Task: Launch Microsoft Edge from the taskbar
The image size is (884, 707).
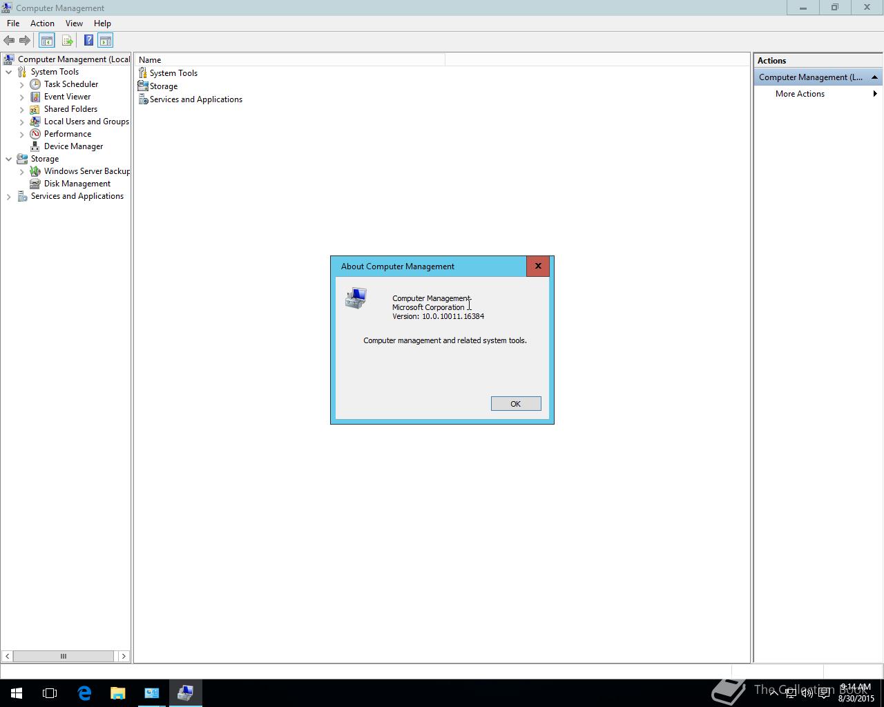Action: 84,693
